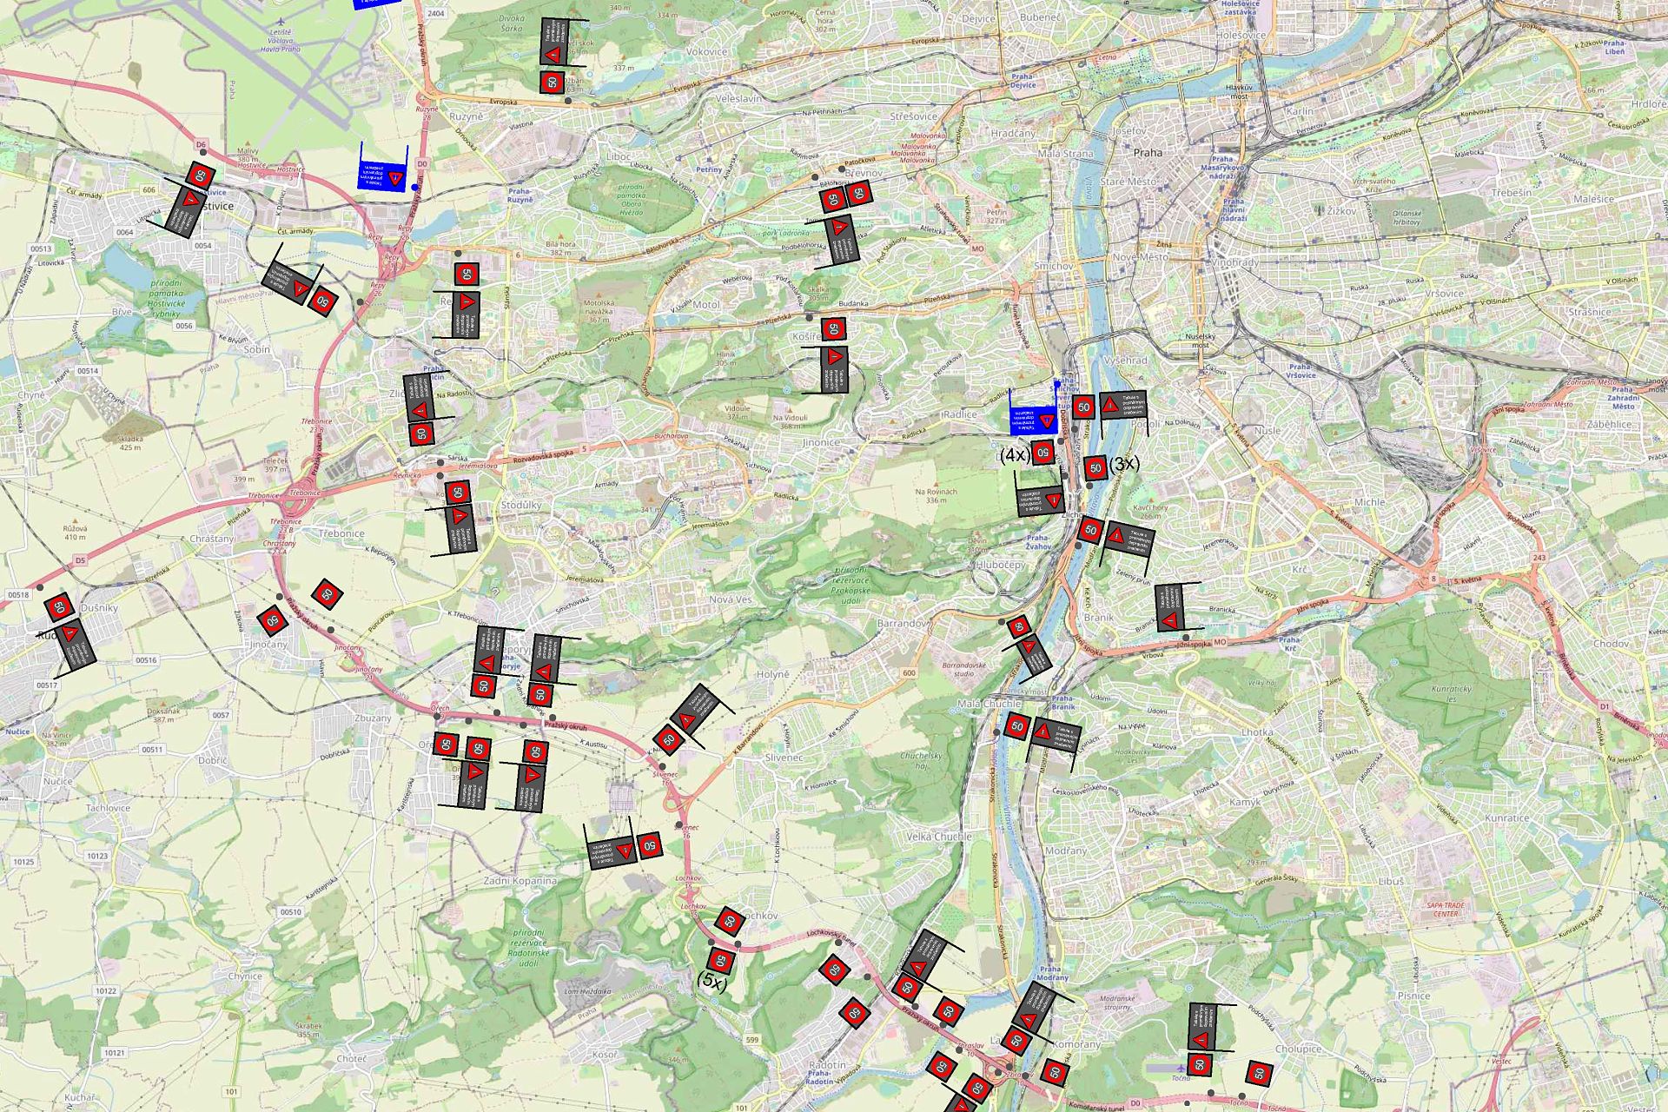Click the warning board near Cholupice
1668x1112 pixels.
(1201, 1028)
